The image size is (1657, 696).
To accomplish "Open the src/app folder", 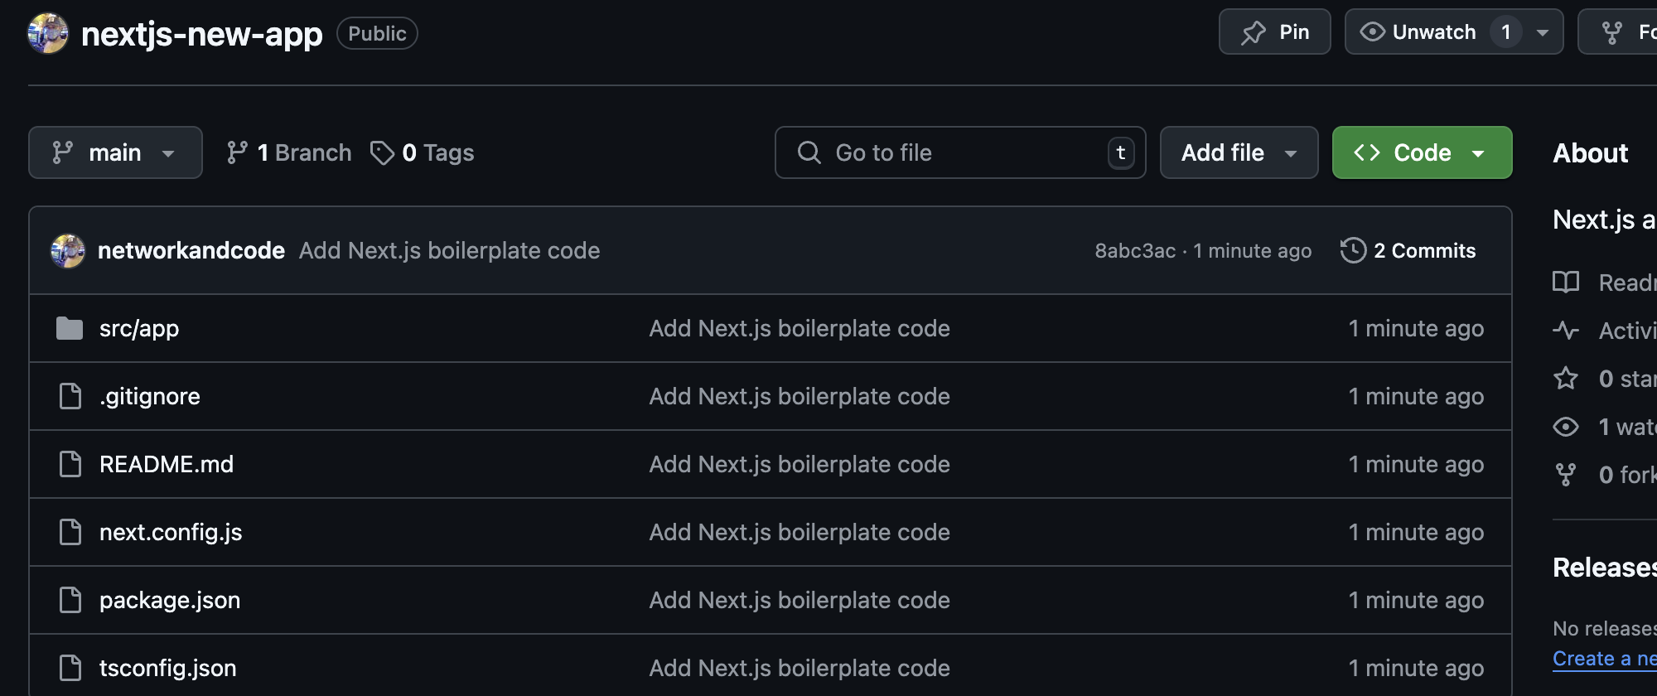I will click(139, 328).
